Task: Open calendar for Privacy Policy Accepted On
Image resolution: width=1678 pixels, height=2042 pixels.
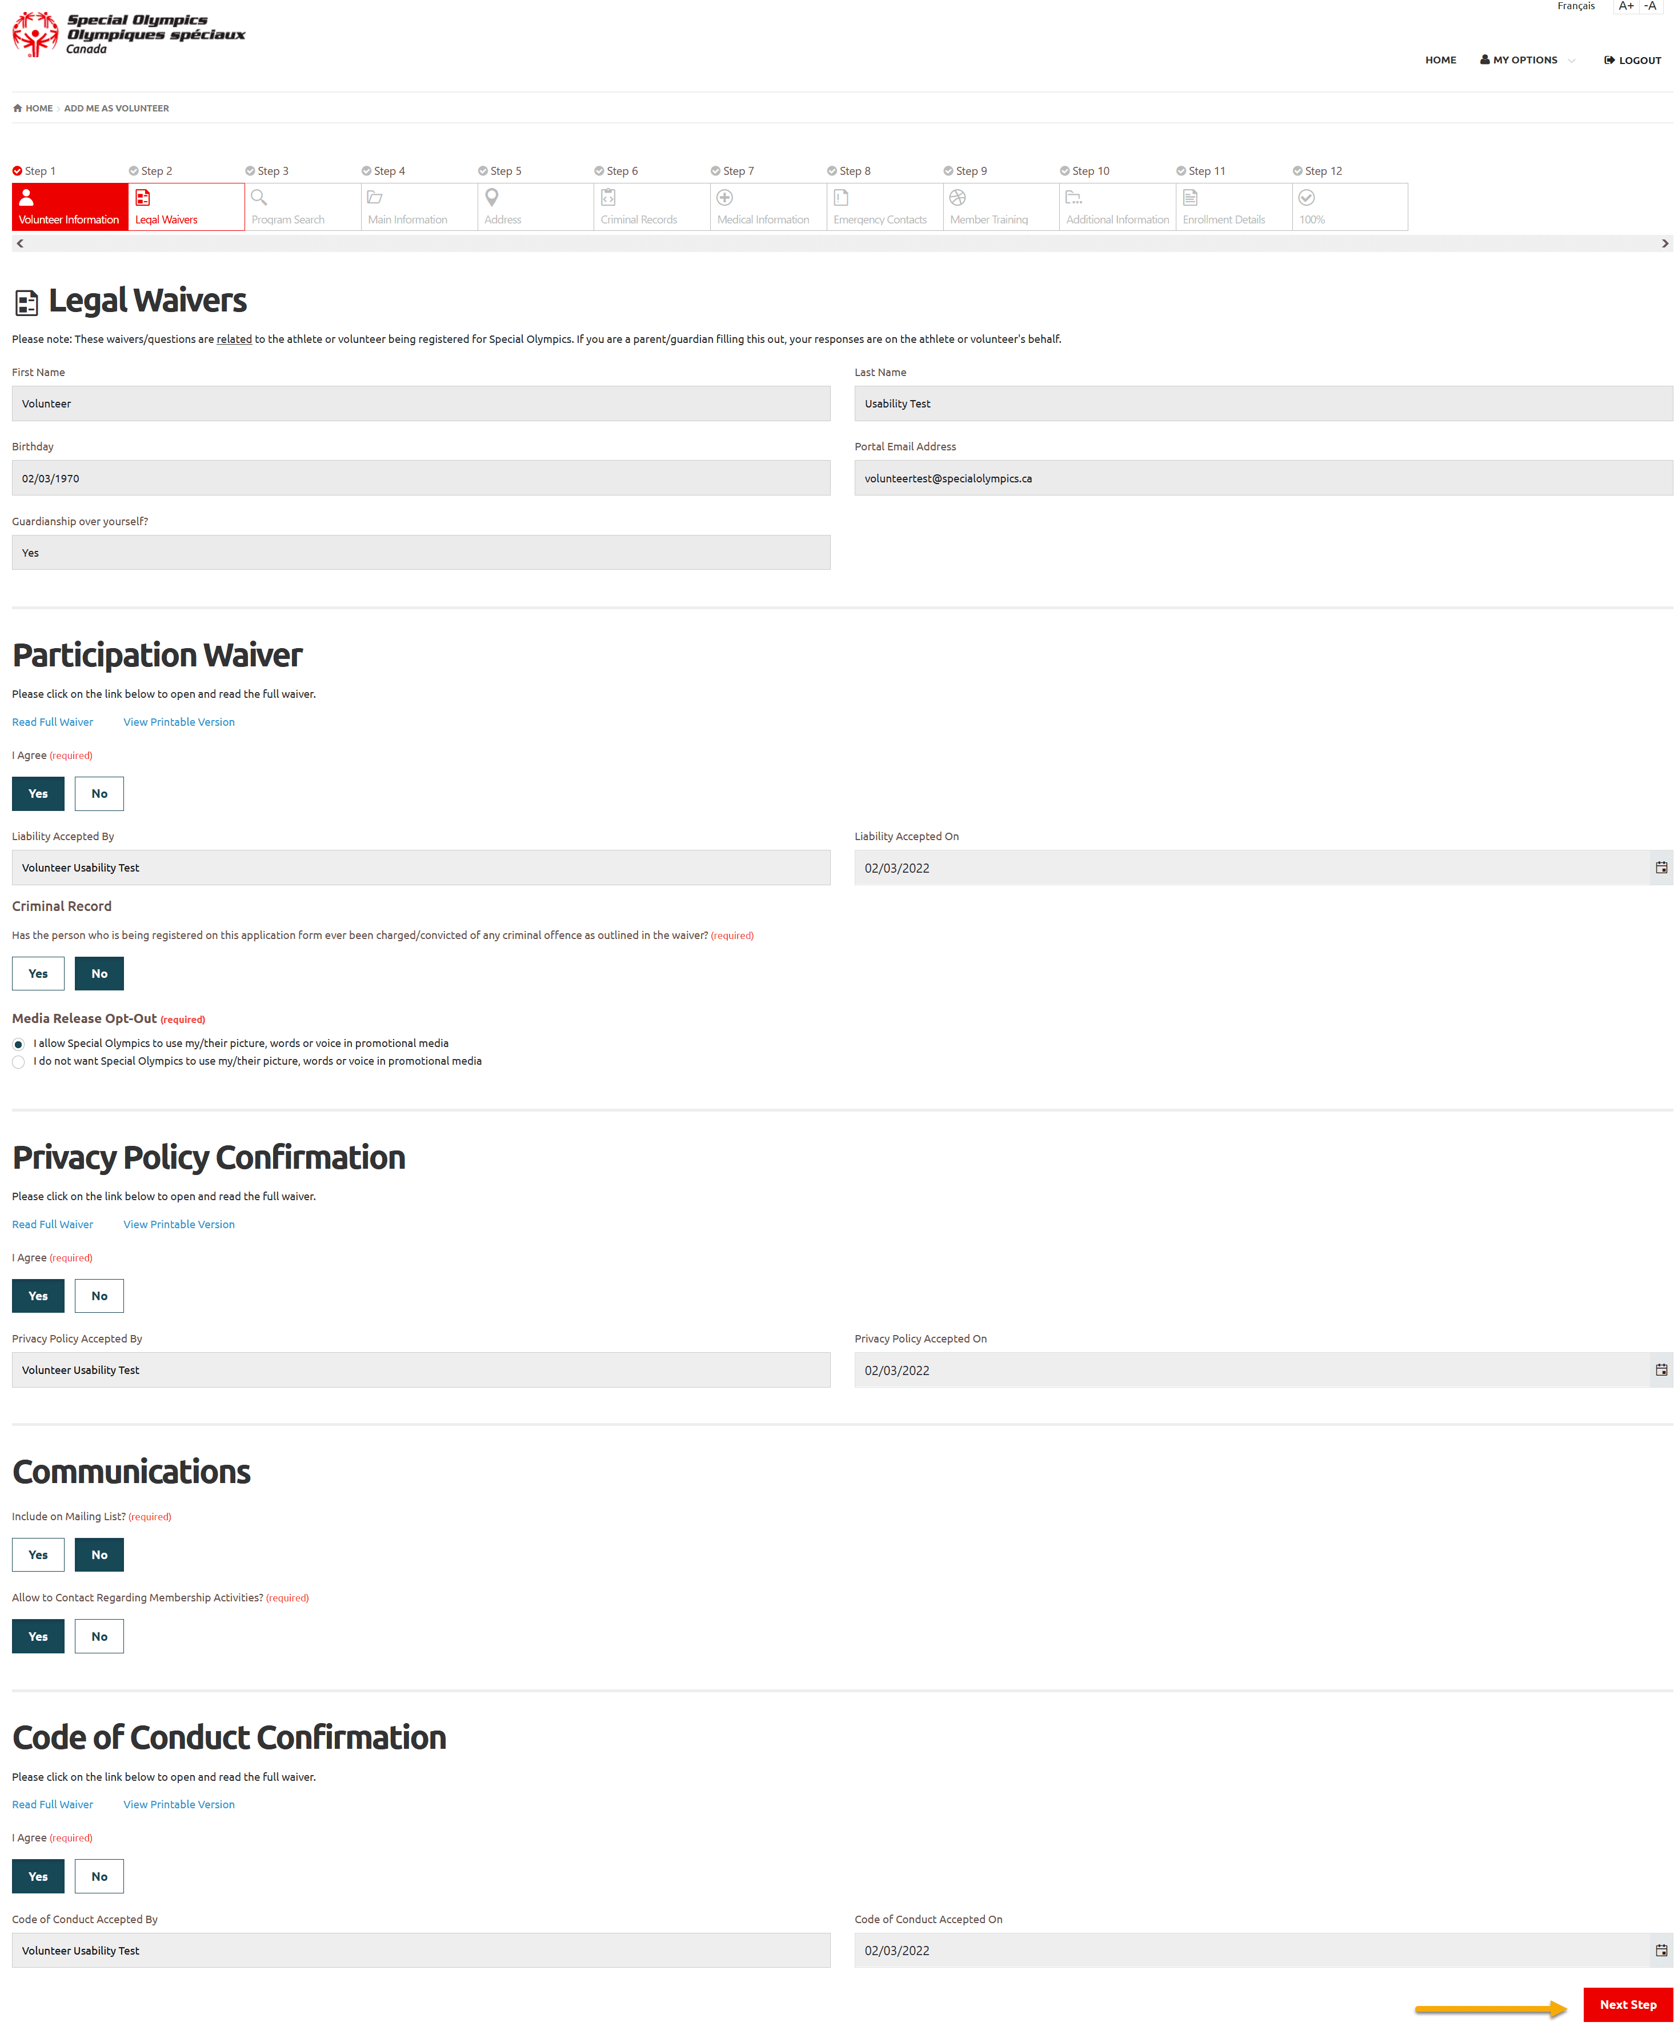Action: tap(1661, 1370)
